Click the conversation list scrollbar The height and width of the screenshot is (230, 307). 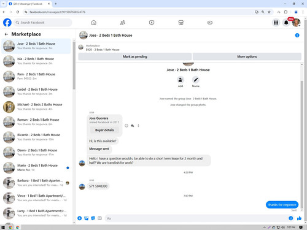coord(74,66)
